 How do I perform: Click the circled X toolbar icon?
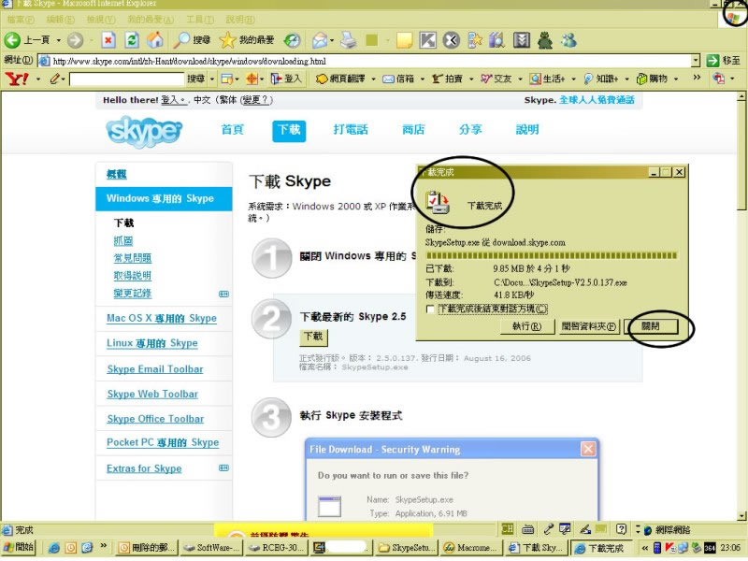452,40
